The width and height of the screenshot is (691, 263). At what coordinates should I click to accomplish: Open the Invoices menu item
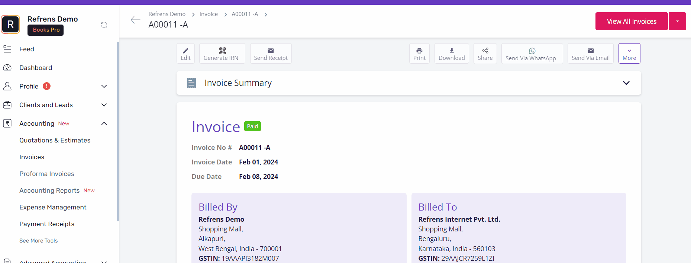click(x=32, y=157)
